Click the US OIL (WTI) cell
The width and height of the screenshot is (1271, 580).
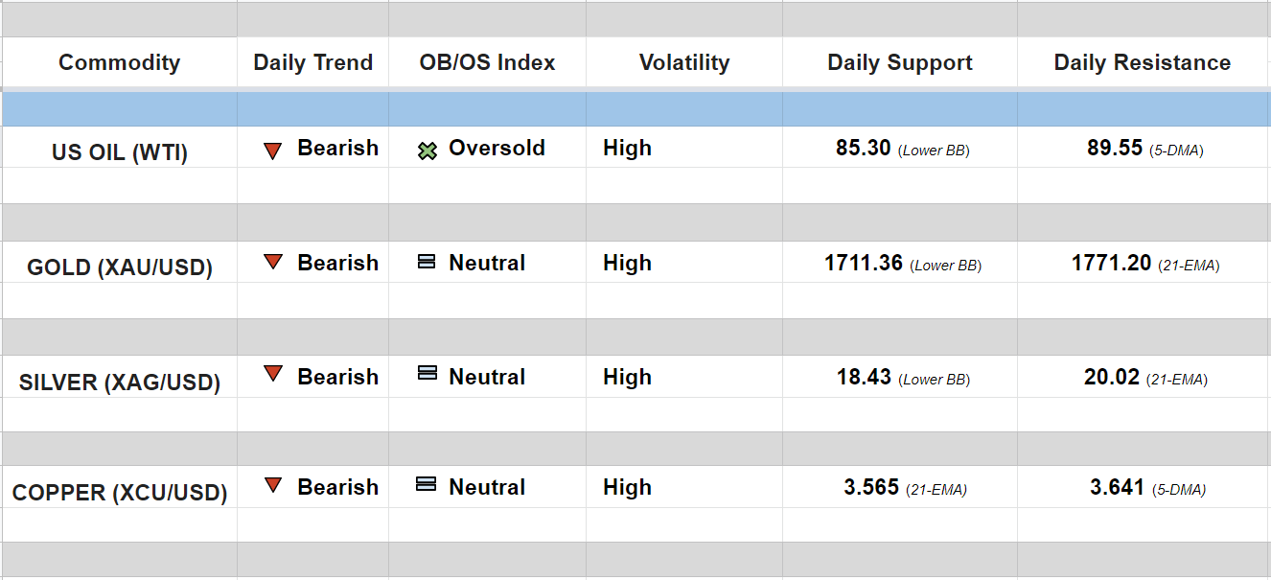pyautogui.click(x=120, y=152)
